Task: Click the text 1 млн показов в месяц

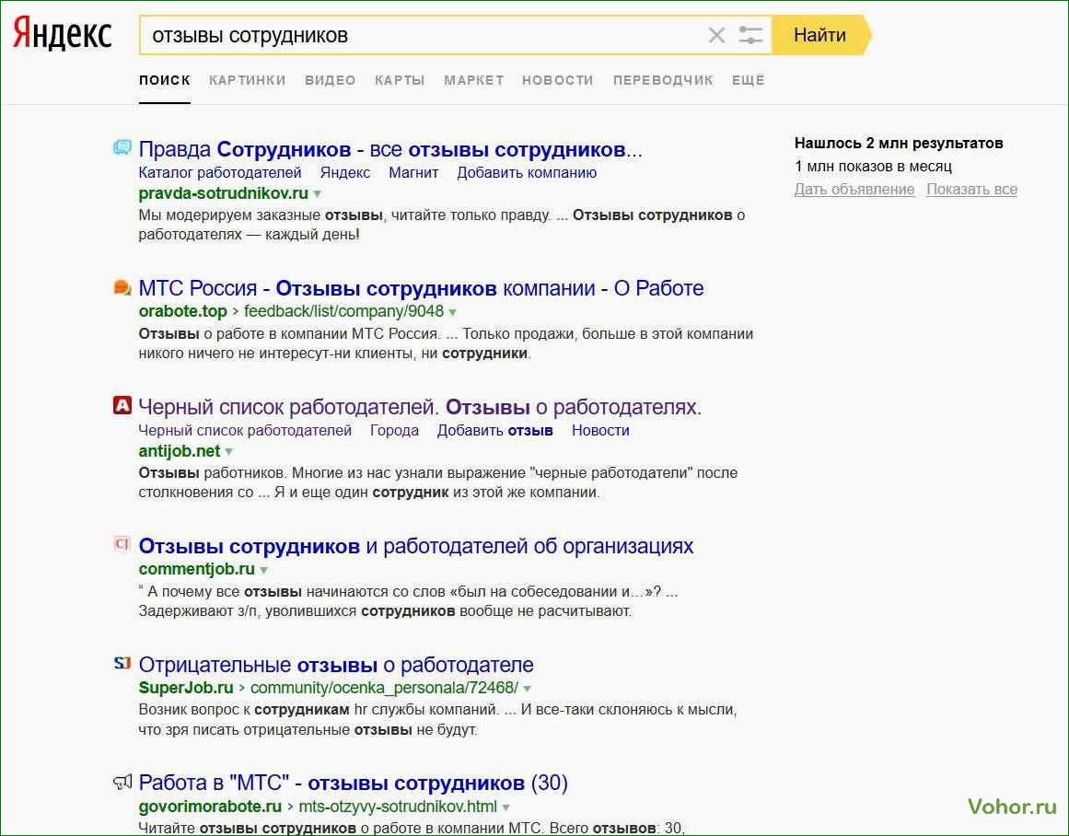Action: tap(873, 167)
